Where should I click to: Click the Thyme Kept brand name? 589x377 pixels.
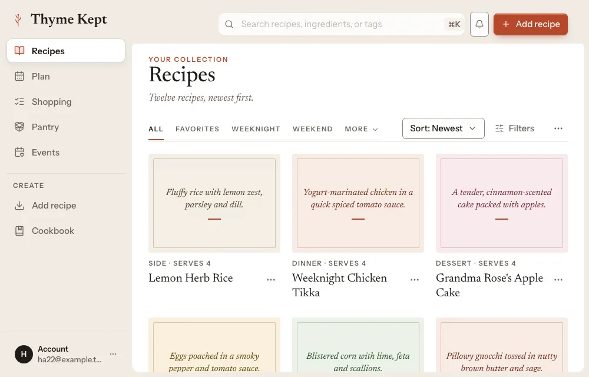[69, 19]
